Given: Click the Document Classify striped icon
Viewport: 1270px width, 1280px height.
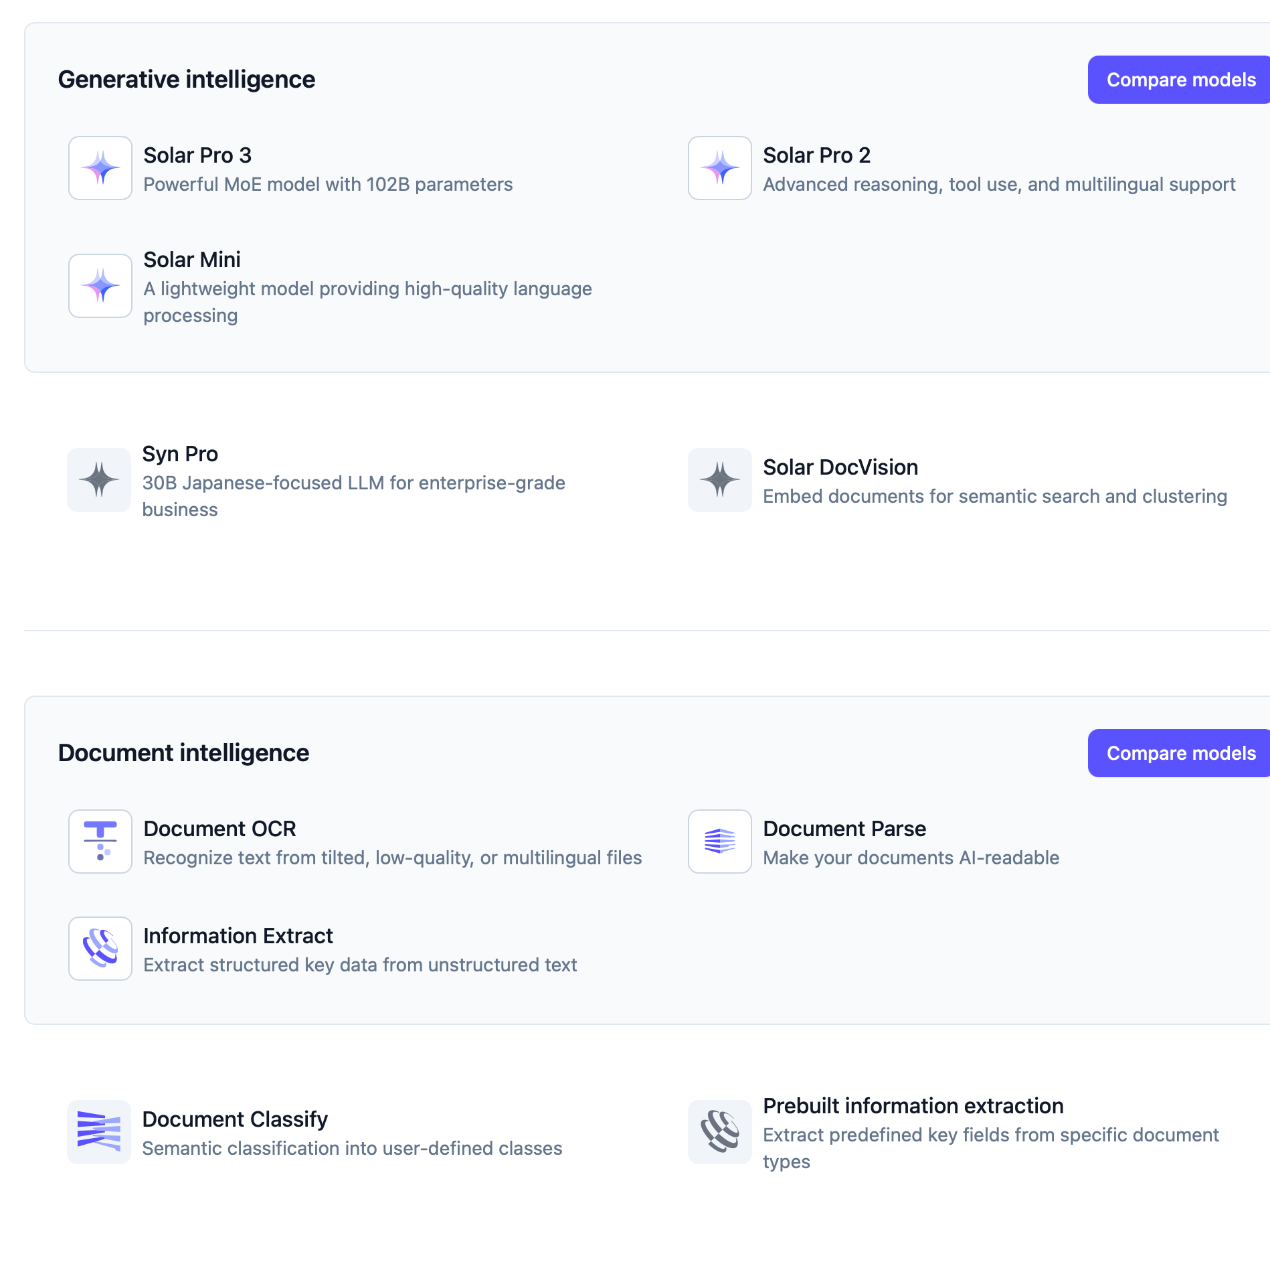Looking at the screenshot, I should tap(99, 1132).
